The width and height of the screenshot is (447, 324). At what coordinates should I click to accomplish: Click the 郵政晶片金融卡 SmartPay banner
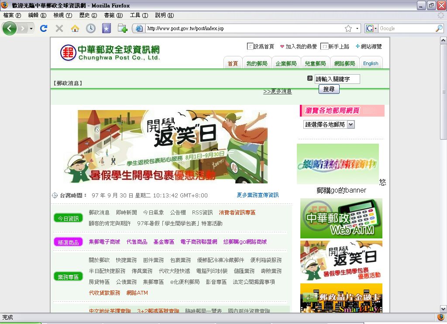[341, 298]
